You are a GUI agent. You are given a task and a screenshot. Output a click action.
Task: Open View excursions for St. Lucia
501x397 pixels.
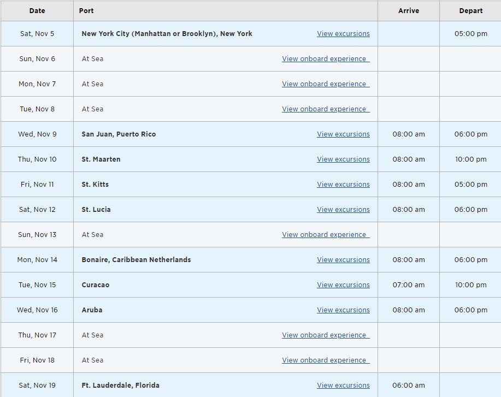343,210
